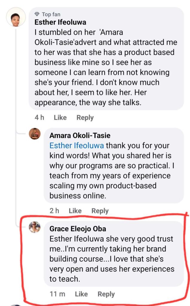Like Amara Okoli-Tasie's reply
Screen dimensions: 190x306
click(75, 211)
